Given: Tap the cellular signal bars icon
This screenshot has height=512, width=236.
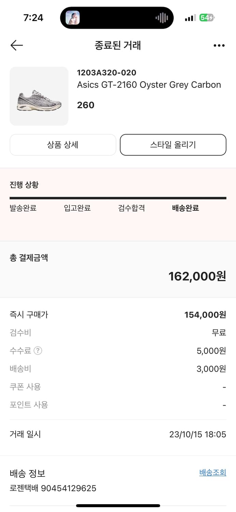Looking at the screenshot, I should [190, 18].
